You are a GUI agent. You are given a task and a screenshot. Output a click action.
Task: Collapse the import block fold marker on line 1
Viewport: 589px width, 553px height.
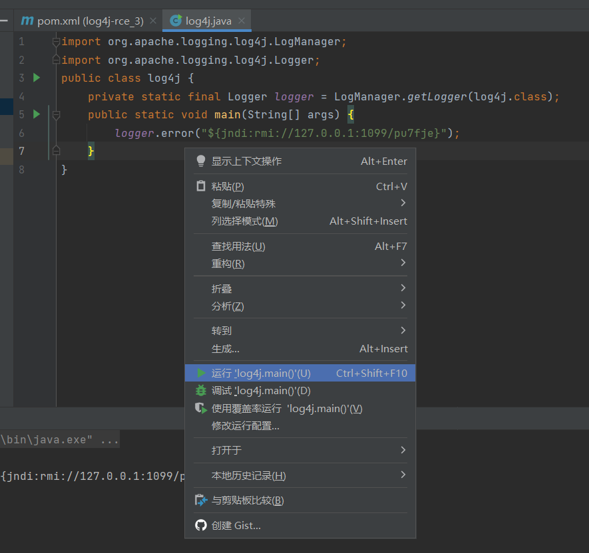56,42
